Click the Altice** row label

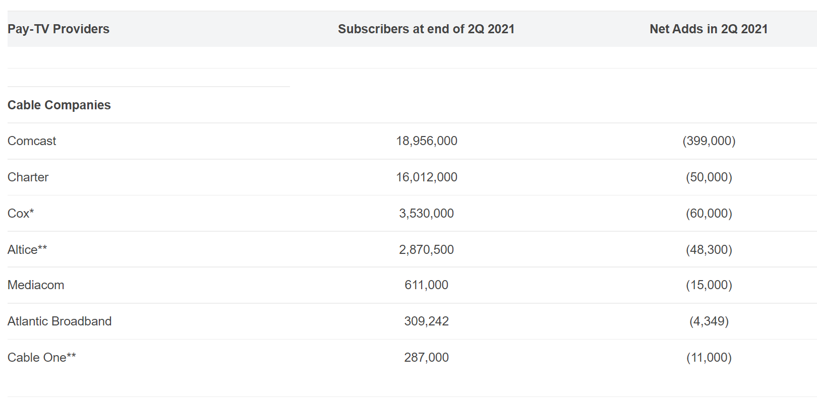(x=27, y=250)
